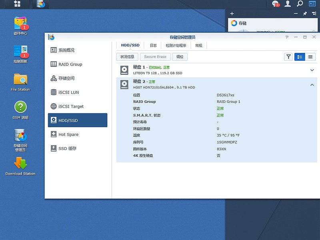This screenshot has height=240, width=320.
Task: Click serial number 1SGWMDPZ
Action: (x=227, y=142)
